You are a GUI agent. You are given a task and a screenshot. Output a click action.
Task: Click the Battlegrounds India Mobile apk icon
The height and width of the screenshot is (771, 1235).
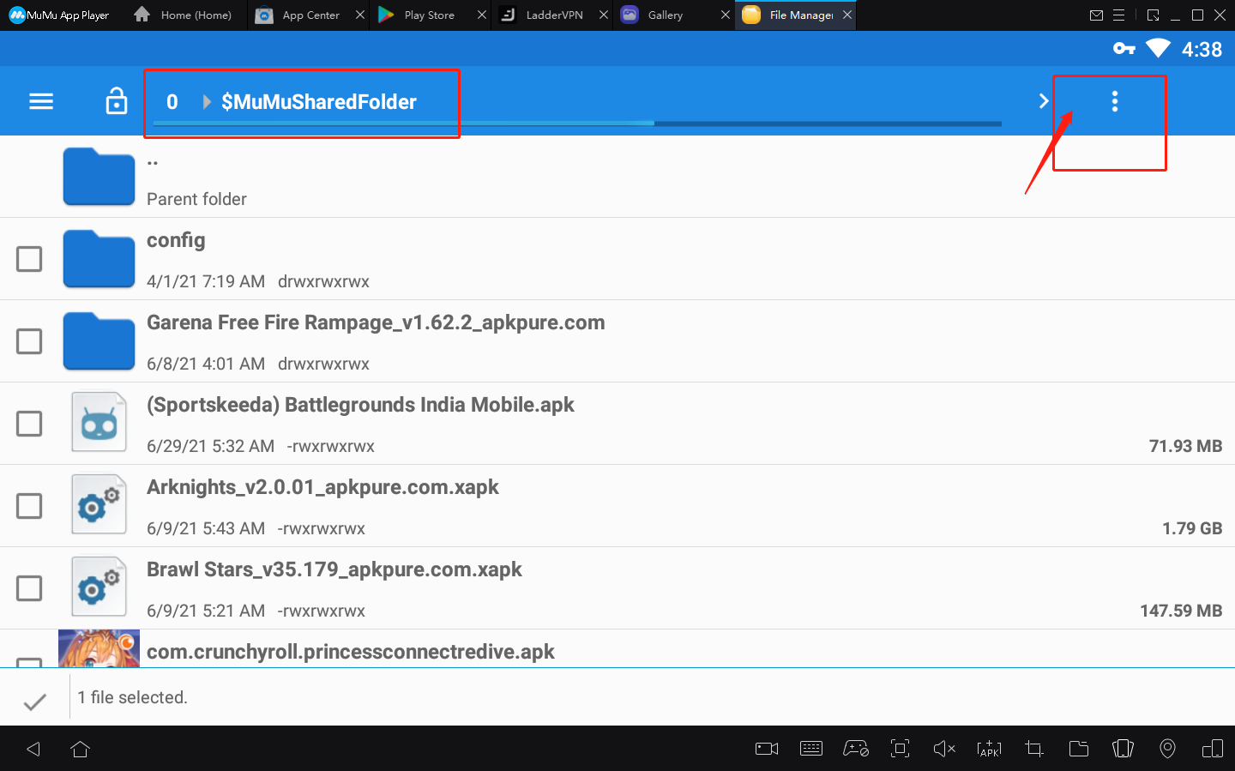(99, 423)
